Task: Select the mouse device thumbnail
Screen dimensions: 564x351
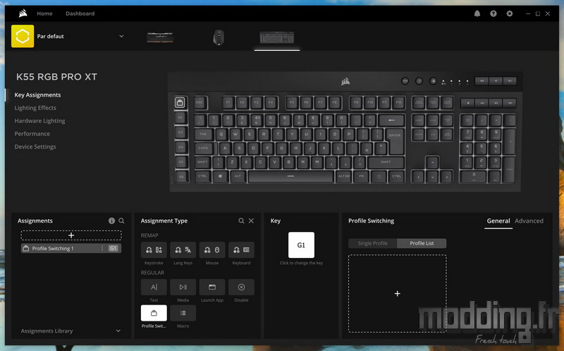Action: [x=219, y=37]
